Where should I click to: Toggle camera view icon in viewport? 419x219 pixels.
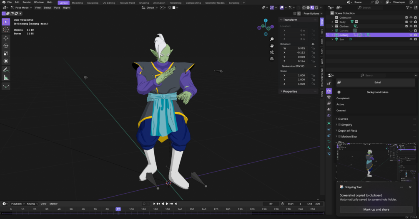(272, 52)
